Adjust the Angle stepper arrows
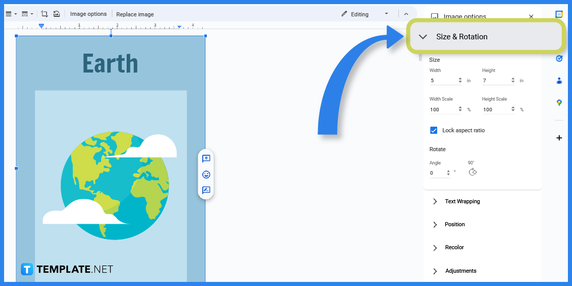This screenshot has width=572, height=286. [448, 173]
